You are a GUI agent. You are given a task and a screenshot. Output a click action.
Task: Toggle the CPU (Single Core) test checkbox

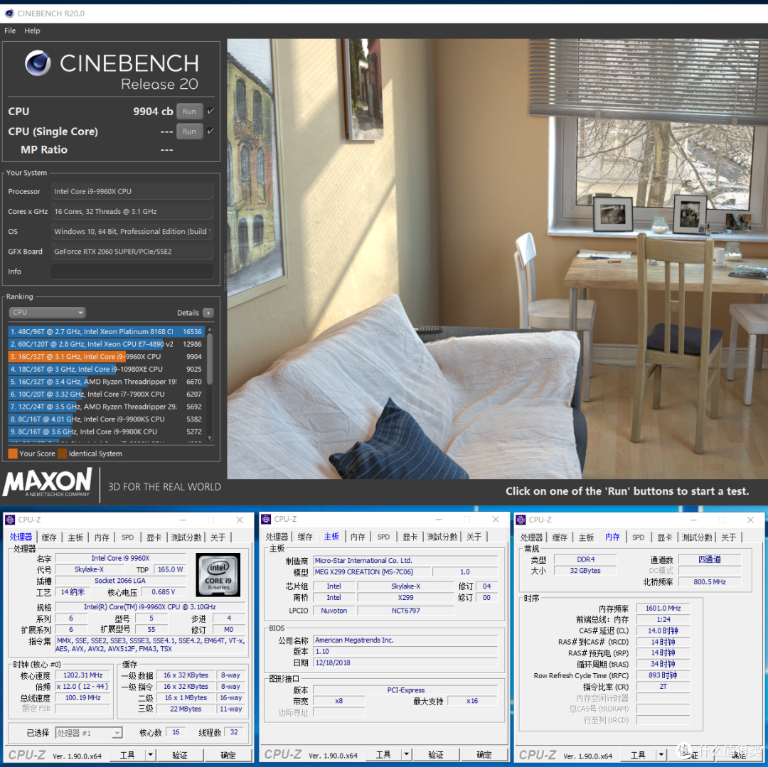(210, 132)
